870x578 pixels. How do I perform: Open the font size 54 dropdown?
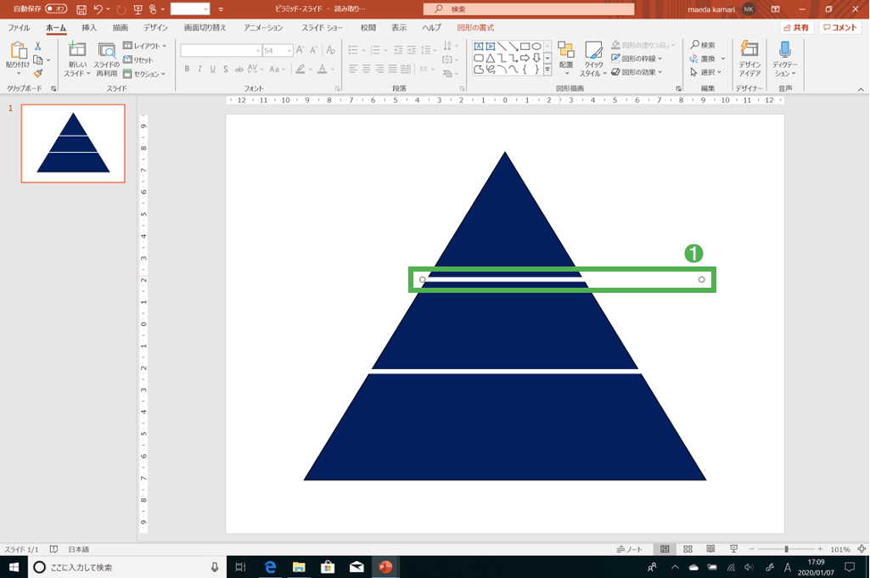pos(289,50)
